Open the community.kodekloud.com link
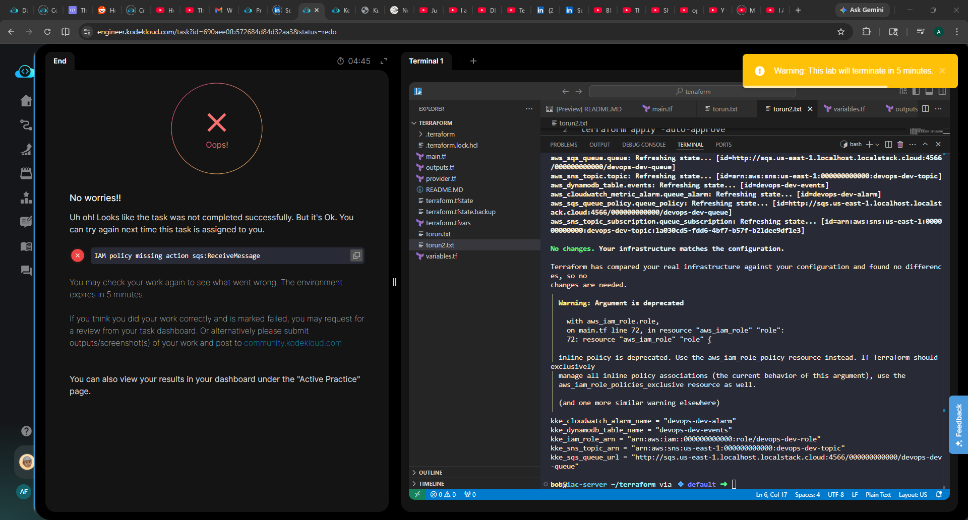The width and height of the screenshot is (968, 520). pos(292,343)
